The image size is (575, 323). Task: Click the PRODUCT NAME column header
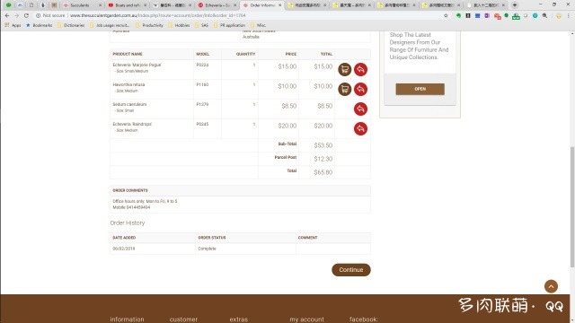[128, 54]
